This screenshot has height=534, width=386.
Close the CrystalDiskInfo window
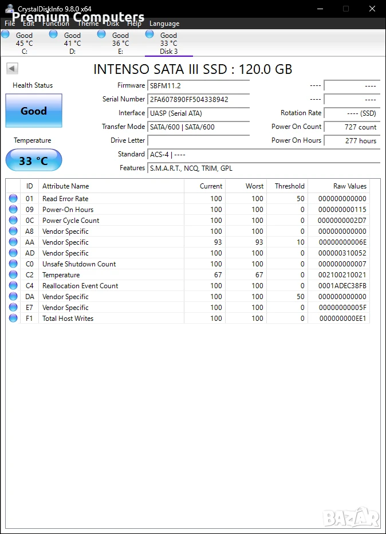coord(372,9)
